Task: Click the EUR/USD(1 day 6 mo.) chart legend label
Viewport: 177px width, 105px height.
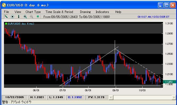Action: pos(21,24)
